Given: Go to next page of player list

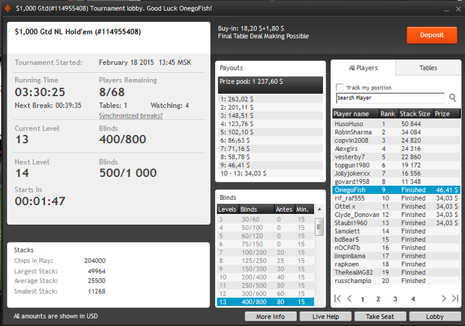Looking at the screenshot, I should coord(443,298).
